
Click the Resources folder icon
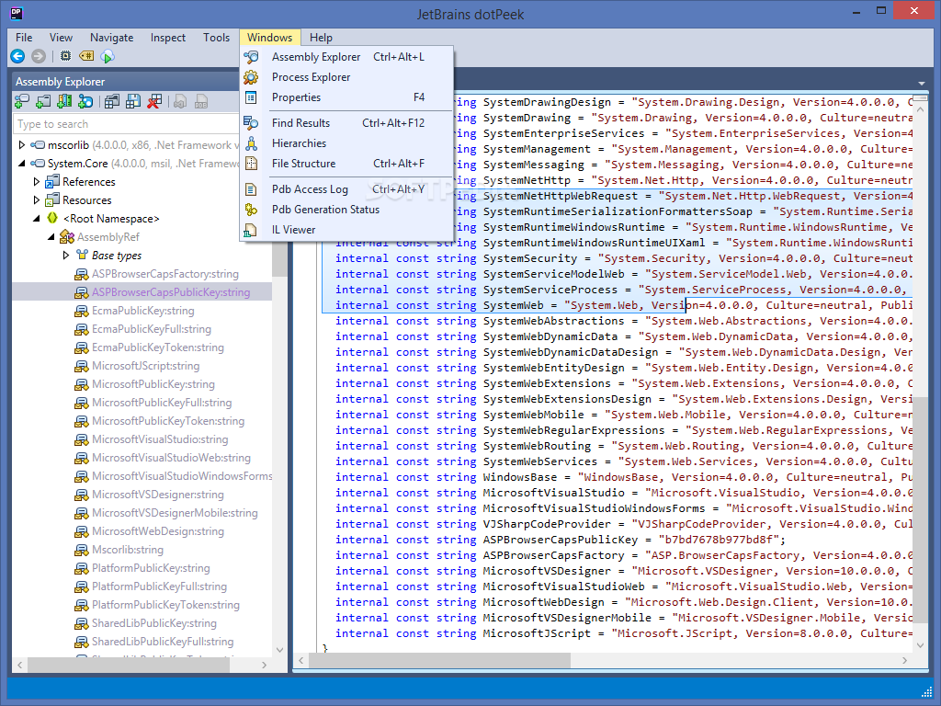point(52,199)
